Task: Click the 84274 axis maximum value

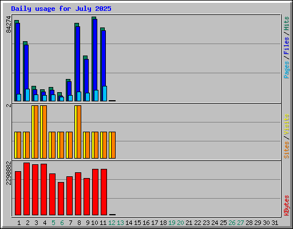Action: [x=9, y=25]
